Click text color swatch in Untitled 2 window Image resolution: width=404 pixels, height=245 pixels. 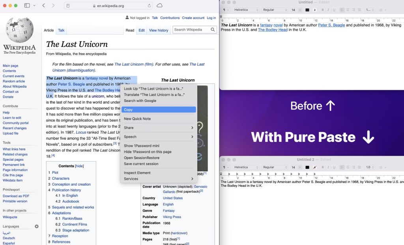pos(307,167)
